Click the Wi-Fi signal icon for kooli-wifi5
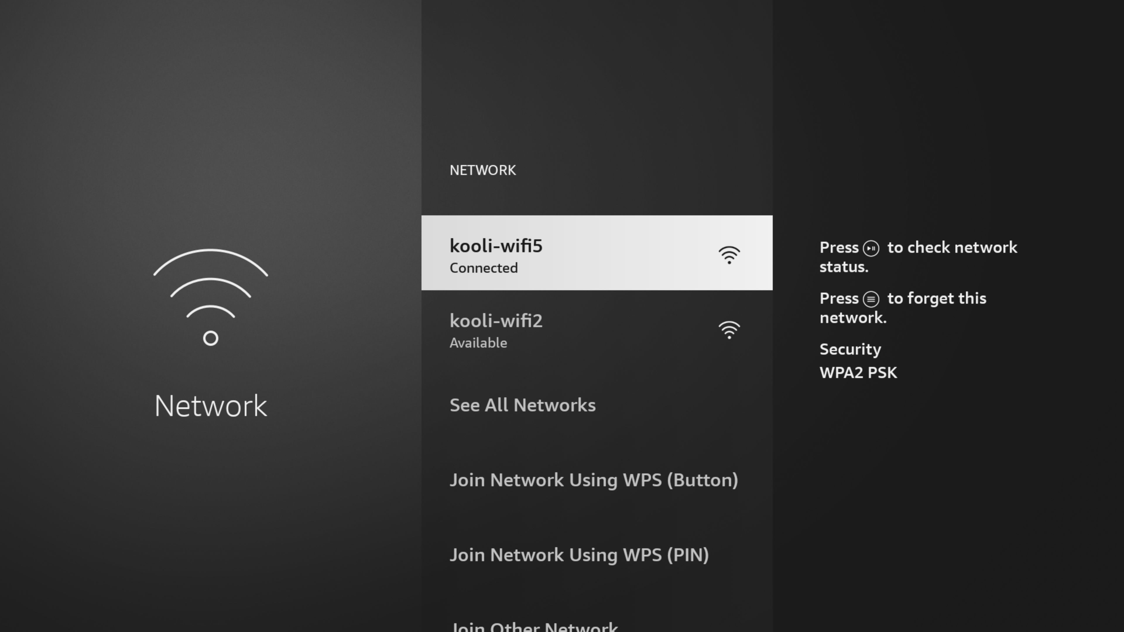 (729, 255)
